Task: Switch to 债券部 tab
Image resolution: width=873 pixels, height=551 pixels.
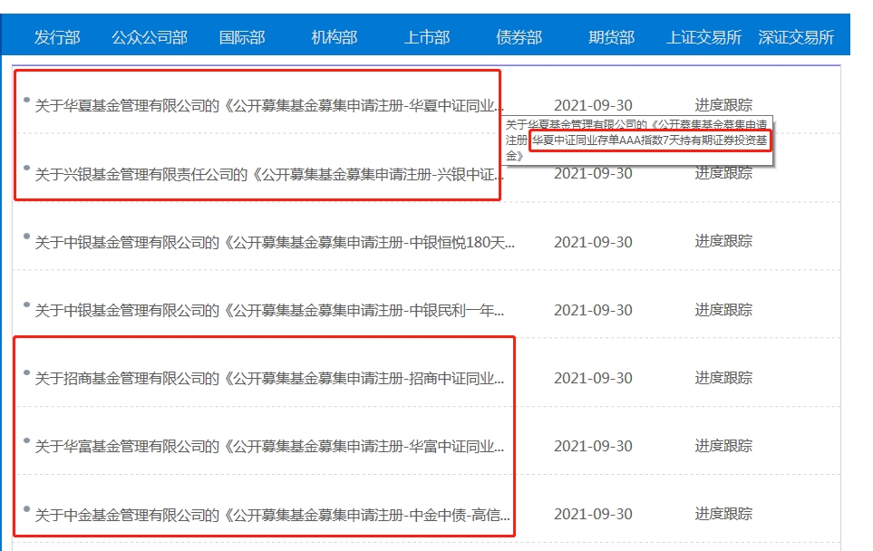Action: click(x=519, y=37)
